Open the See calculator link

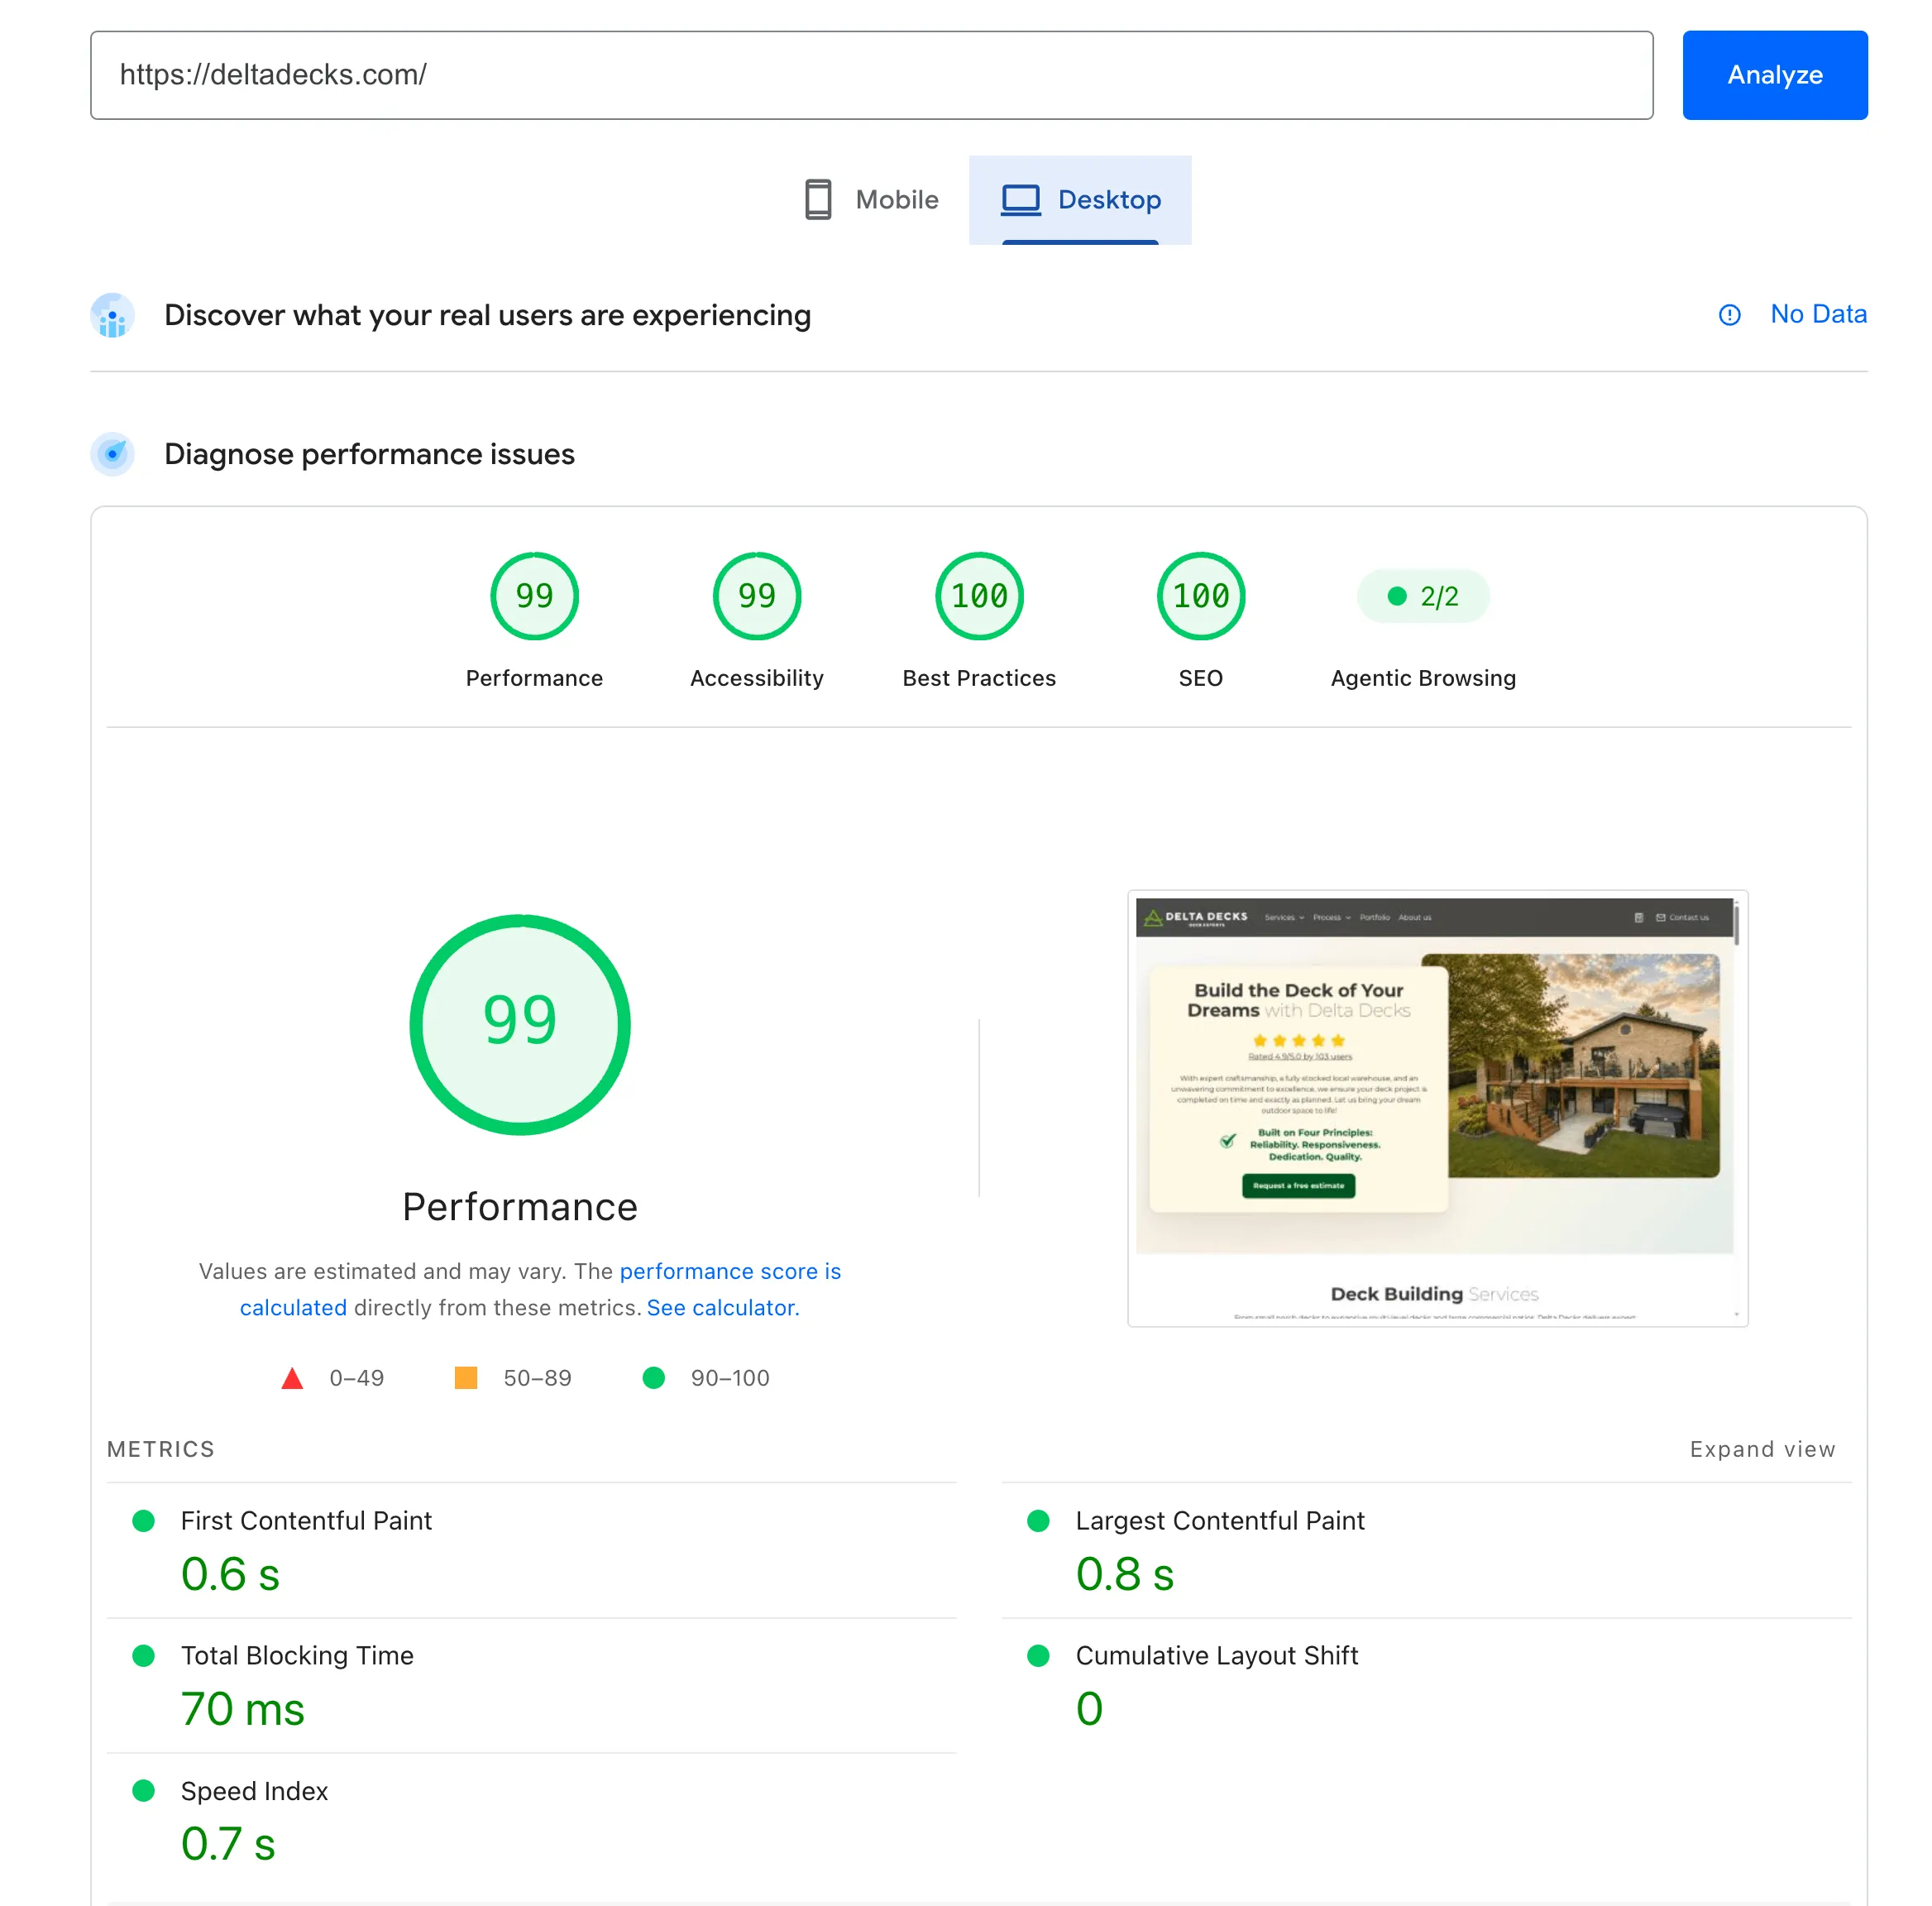click(723, 1307)
